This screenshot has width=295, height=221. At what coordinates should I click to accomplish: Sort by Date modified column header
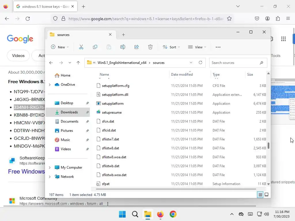182,75
